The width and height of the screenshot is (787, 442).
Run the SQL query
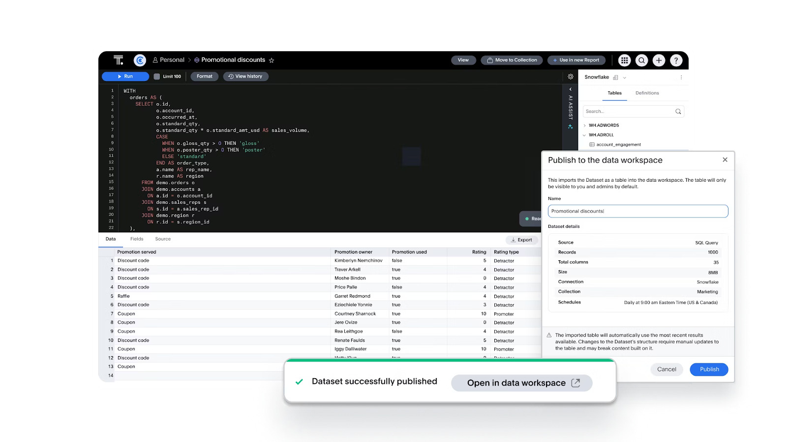(x=125, y=77)
